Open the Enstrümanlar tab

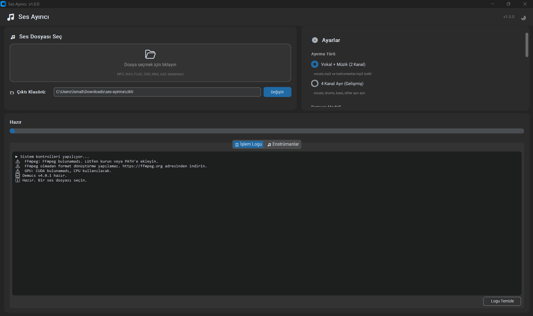(283, 144)
